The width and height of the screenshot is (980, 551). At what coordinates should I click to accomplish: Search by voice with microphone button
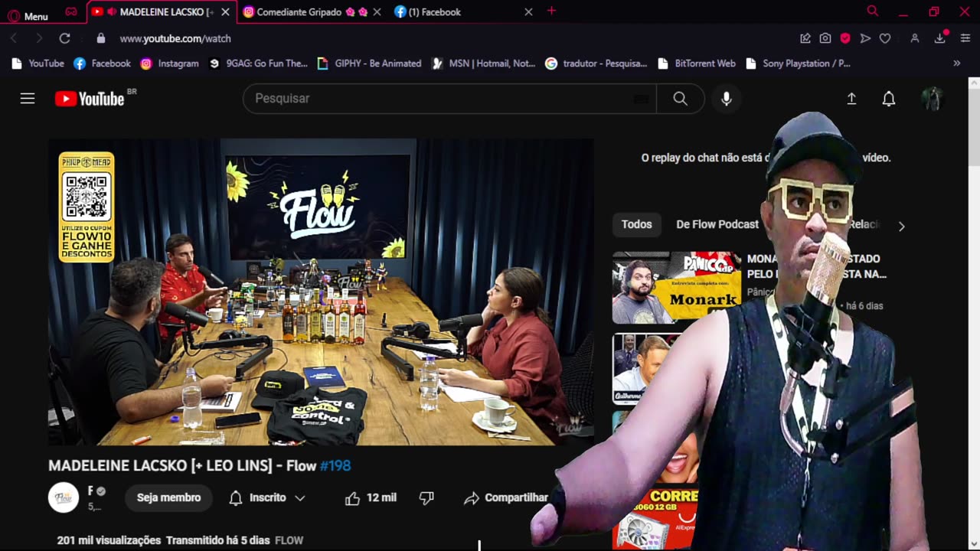pyautogui.click(x=727, y=99)
